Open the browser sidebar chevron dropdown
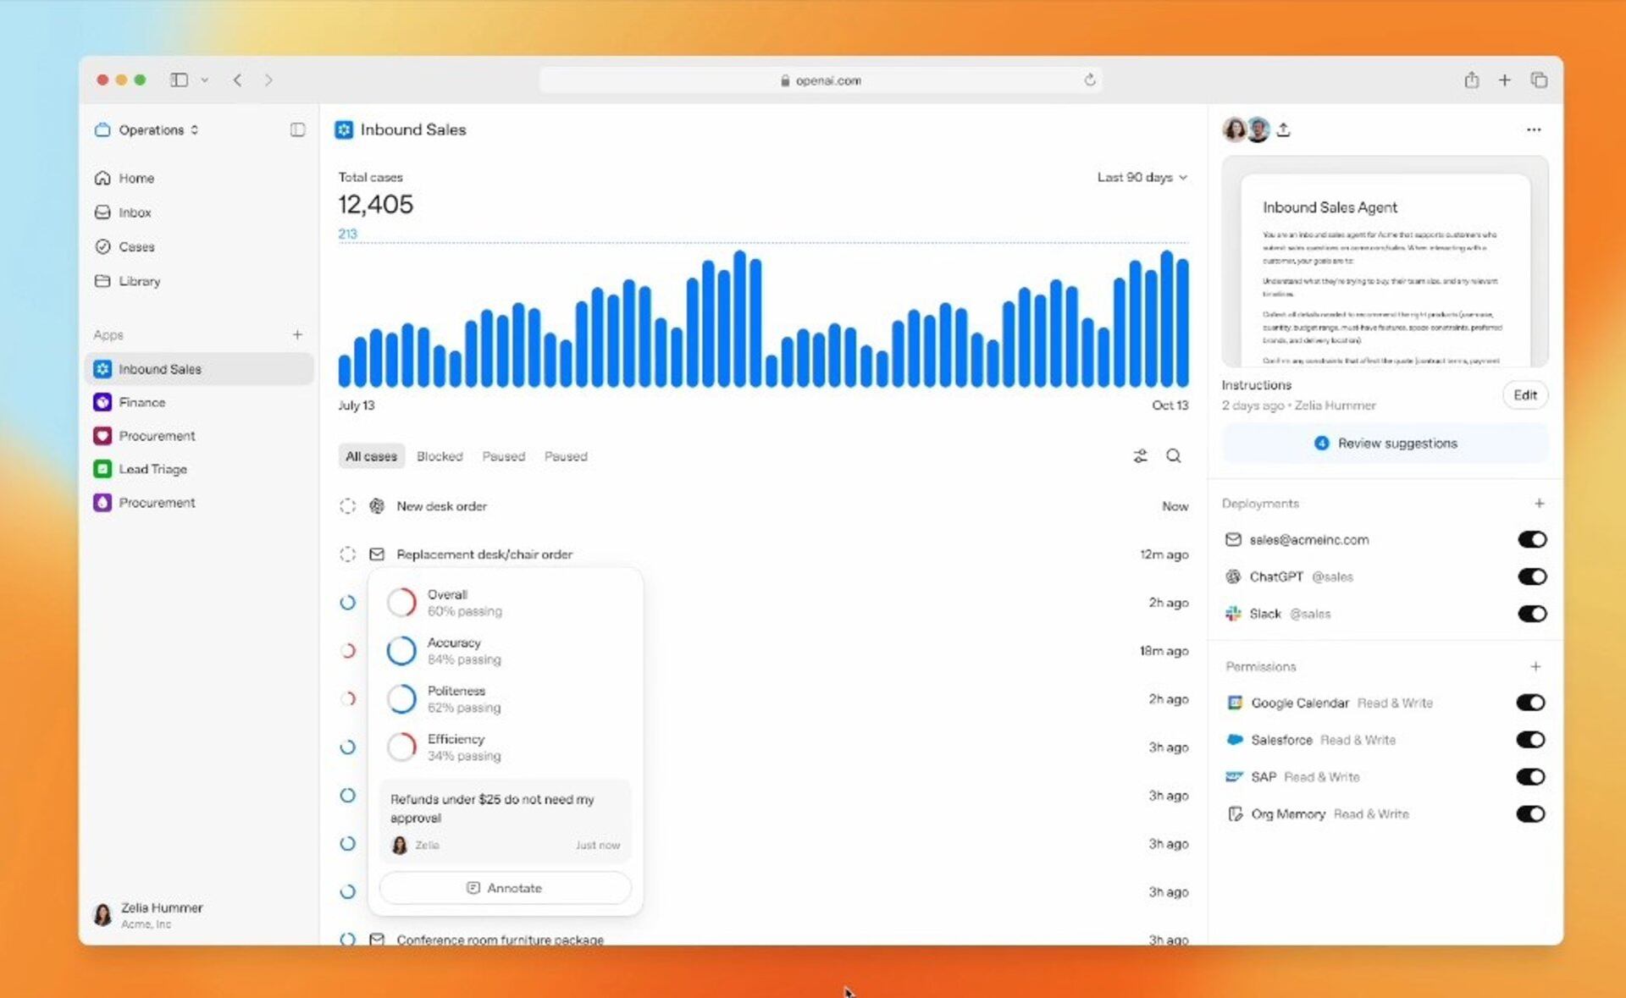This screenshot has height=998, width=1626. pos(204,80)
